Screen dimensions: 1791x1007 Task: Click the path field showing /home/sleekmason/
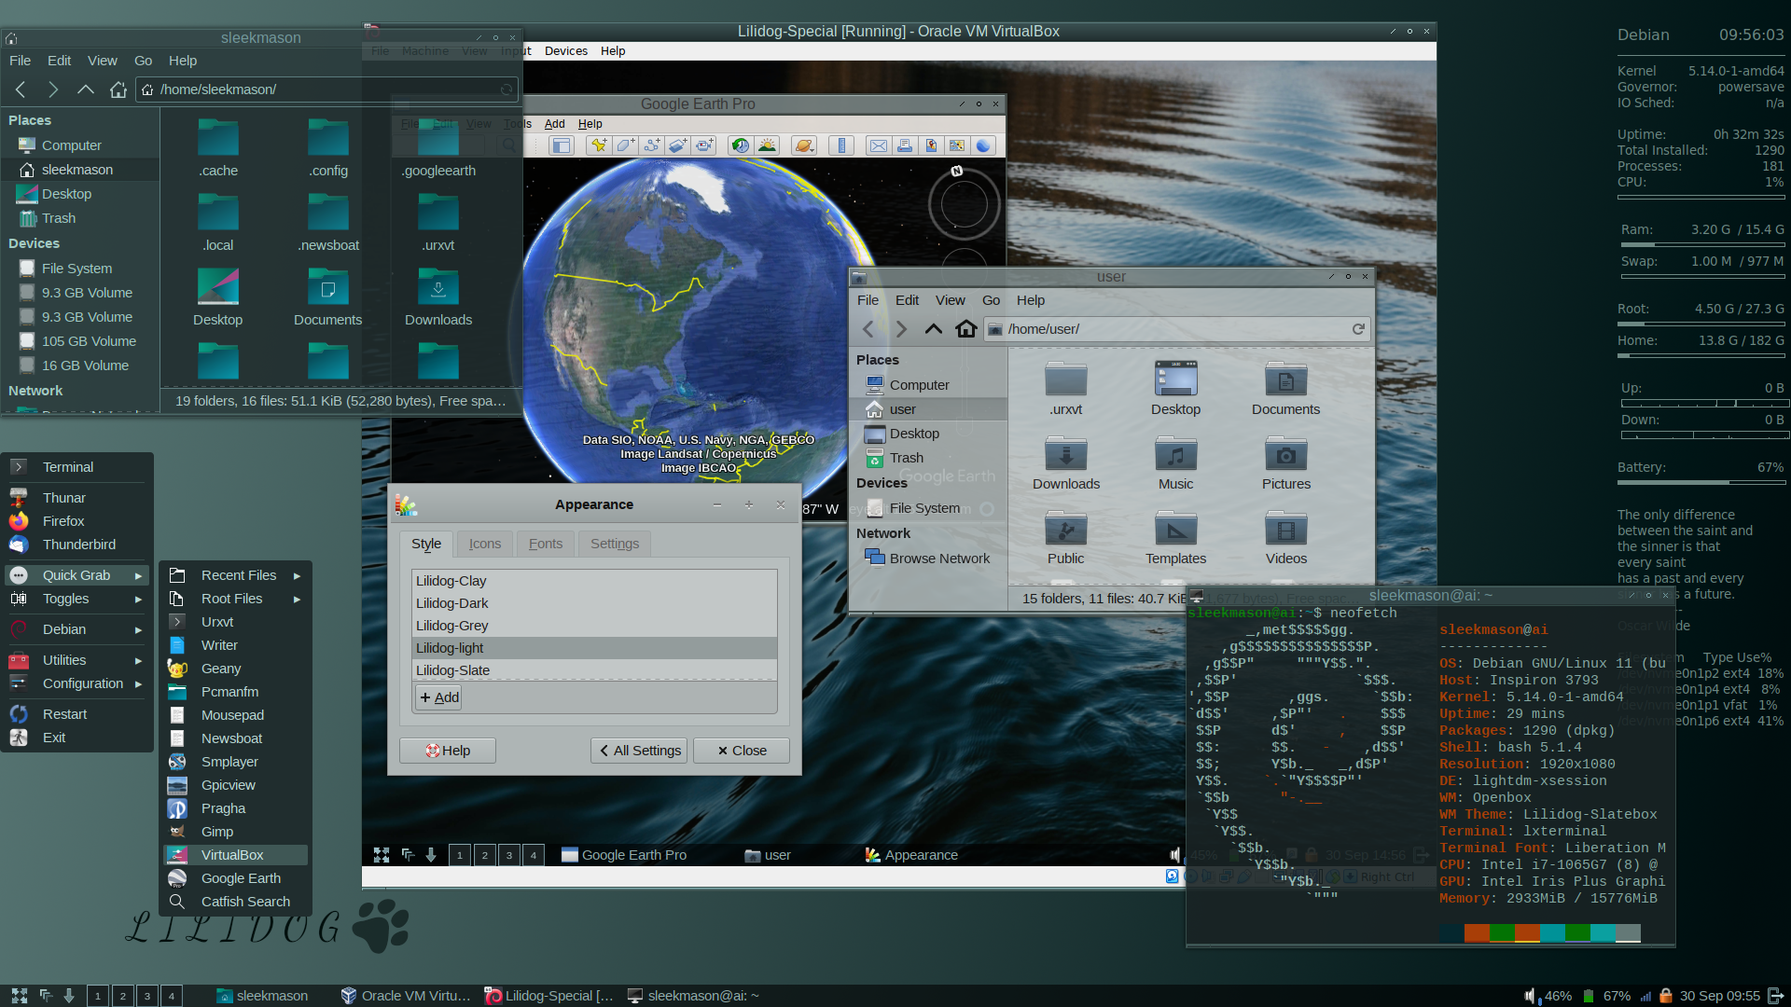(x=326, y=90)
